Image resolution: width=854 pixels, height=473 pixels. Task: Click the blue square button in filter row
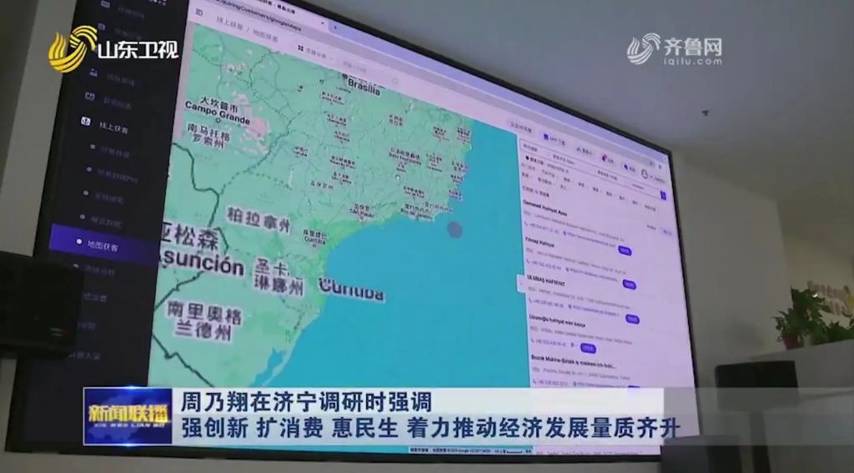click(x=663, y=195)
